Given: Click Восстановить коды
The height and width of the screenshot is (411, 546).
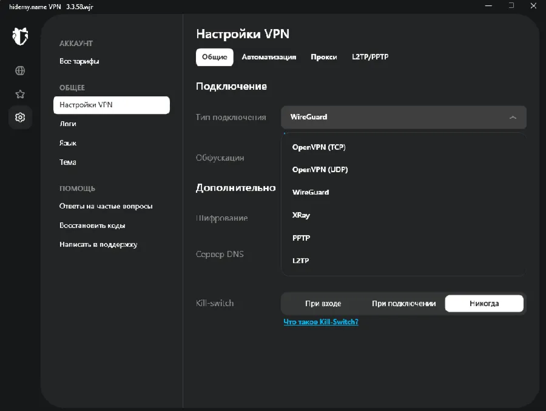Looking at the screenshot, I should pyautogui.click(x=92, y=226).
